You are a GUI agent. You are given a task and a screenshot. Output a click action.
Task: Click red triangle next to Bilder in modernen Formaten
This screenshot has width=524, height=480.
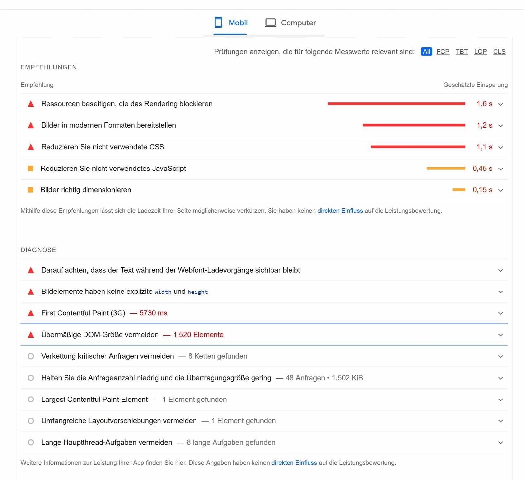click(31, 125)
